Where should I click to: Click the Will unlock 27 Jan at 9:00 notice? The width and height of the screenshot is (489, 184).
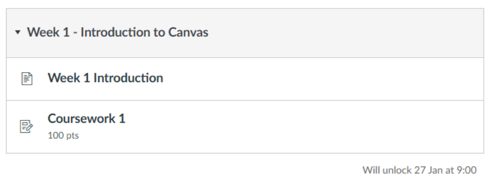click(419, 170)
